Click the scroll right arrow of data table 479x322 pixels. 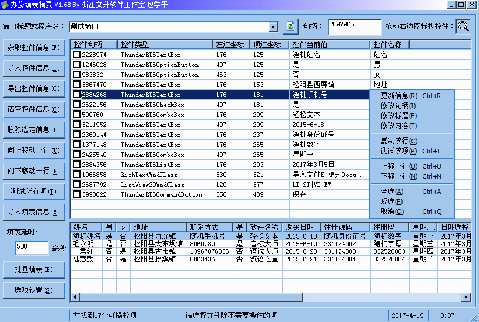pos(465,297)
